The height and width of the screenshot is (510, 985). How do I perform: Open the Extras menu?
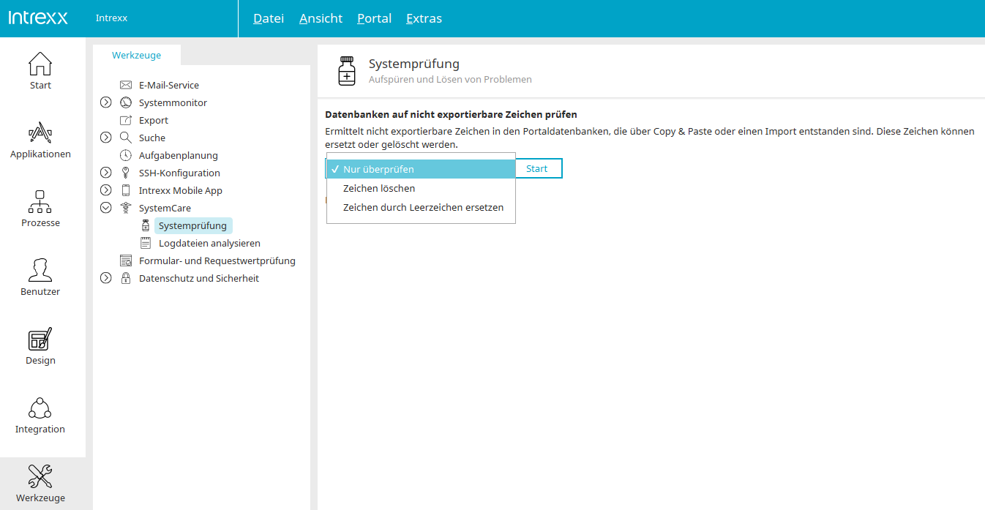(424, 18)
